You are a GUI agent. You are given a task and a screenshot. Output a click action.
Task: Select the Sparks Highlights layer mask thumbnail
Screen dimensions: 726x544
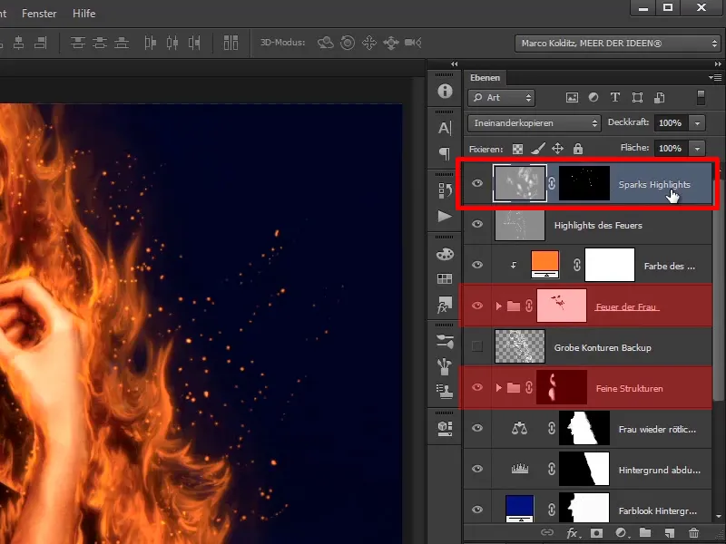tap(584, 184)
